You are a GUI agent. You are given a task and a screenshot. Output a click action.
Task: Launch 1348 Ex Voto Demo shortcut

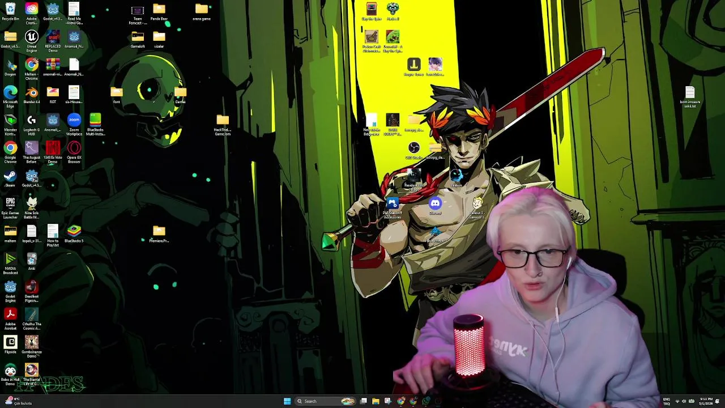(53, 152)
